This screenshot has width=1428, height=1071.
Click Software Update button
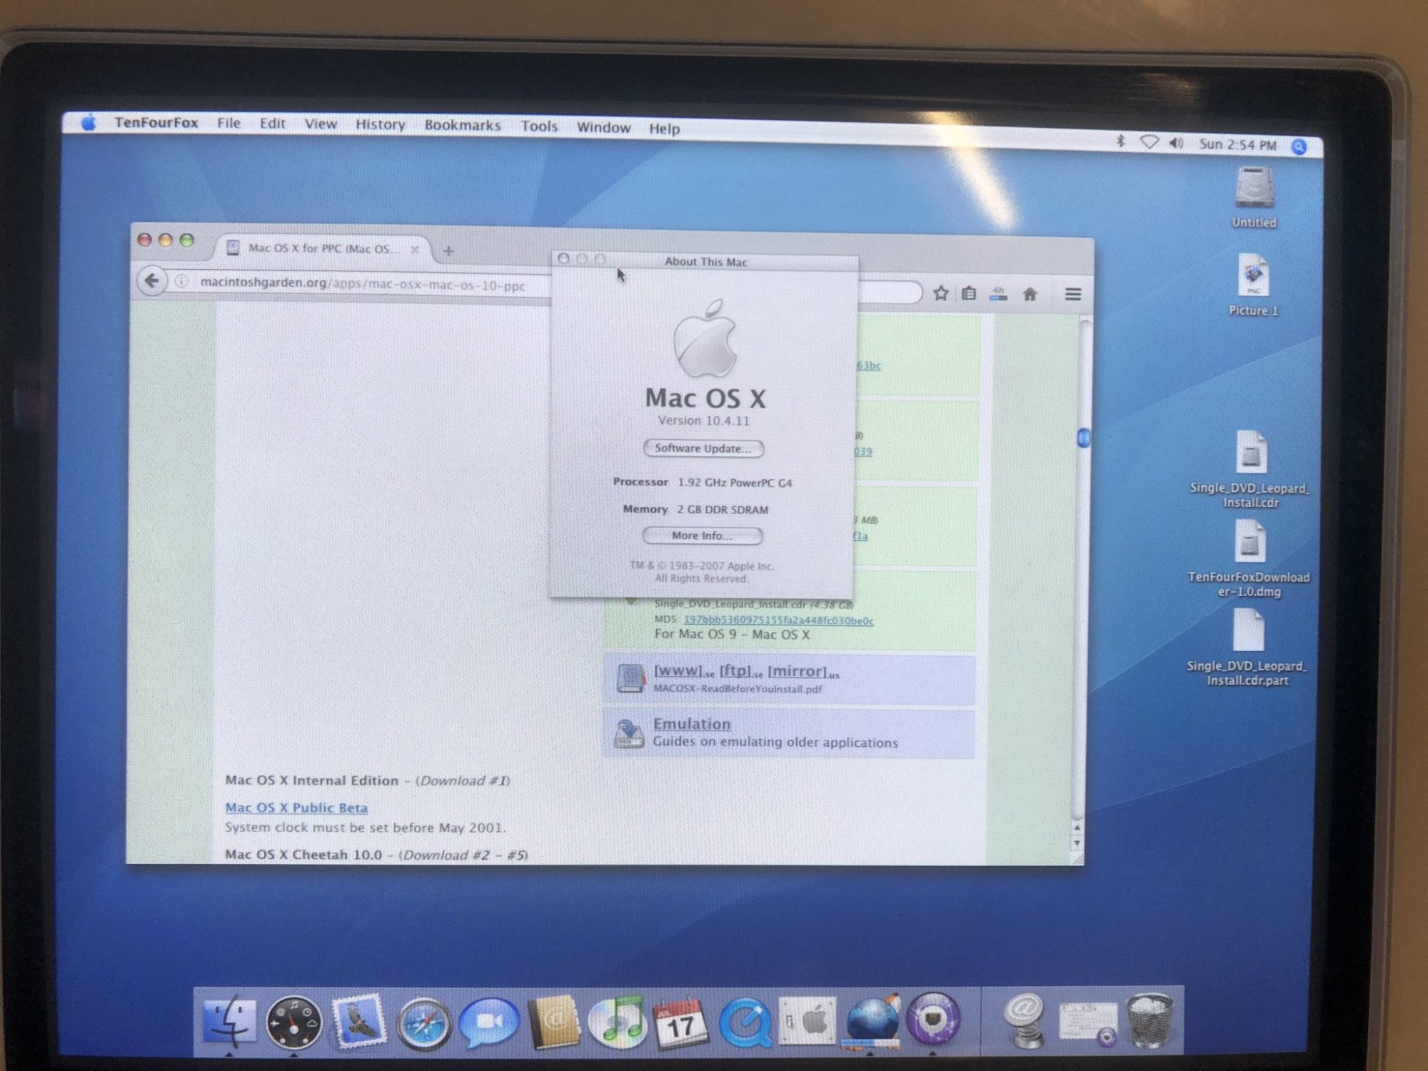pos(703,448)
